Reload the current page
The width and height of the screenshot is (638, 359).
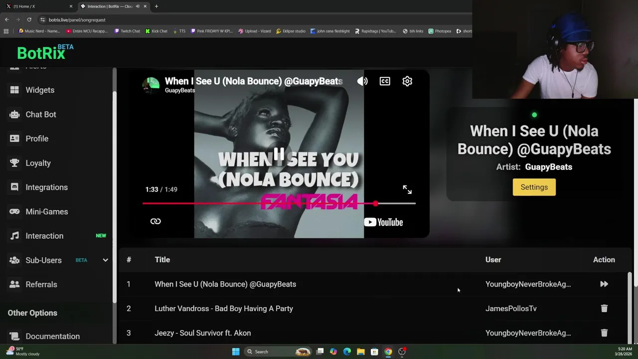29,19
